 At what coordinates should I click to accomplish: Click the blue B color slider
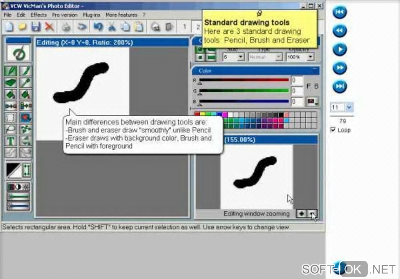point(244,101)
